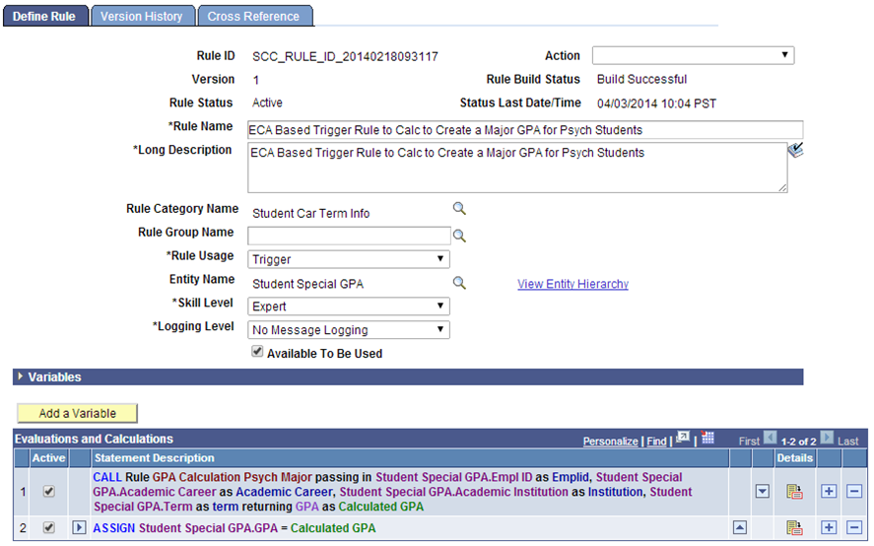Add a row after the ASSIGN statement
Screen dimensions: 874x546
coord(829,527)
